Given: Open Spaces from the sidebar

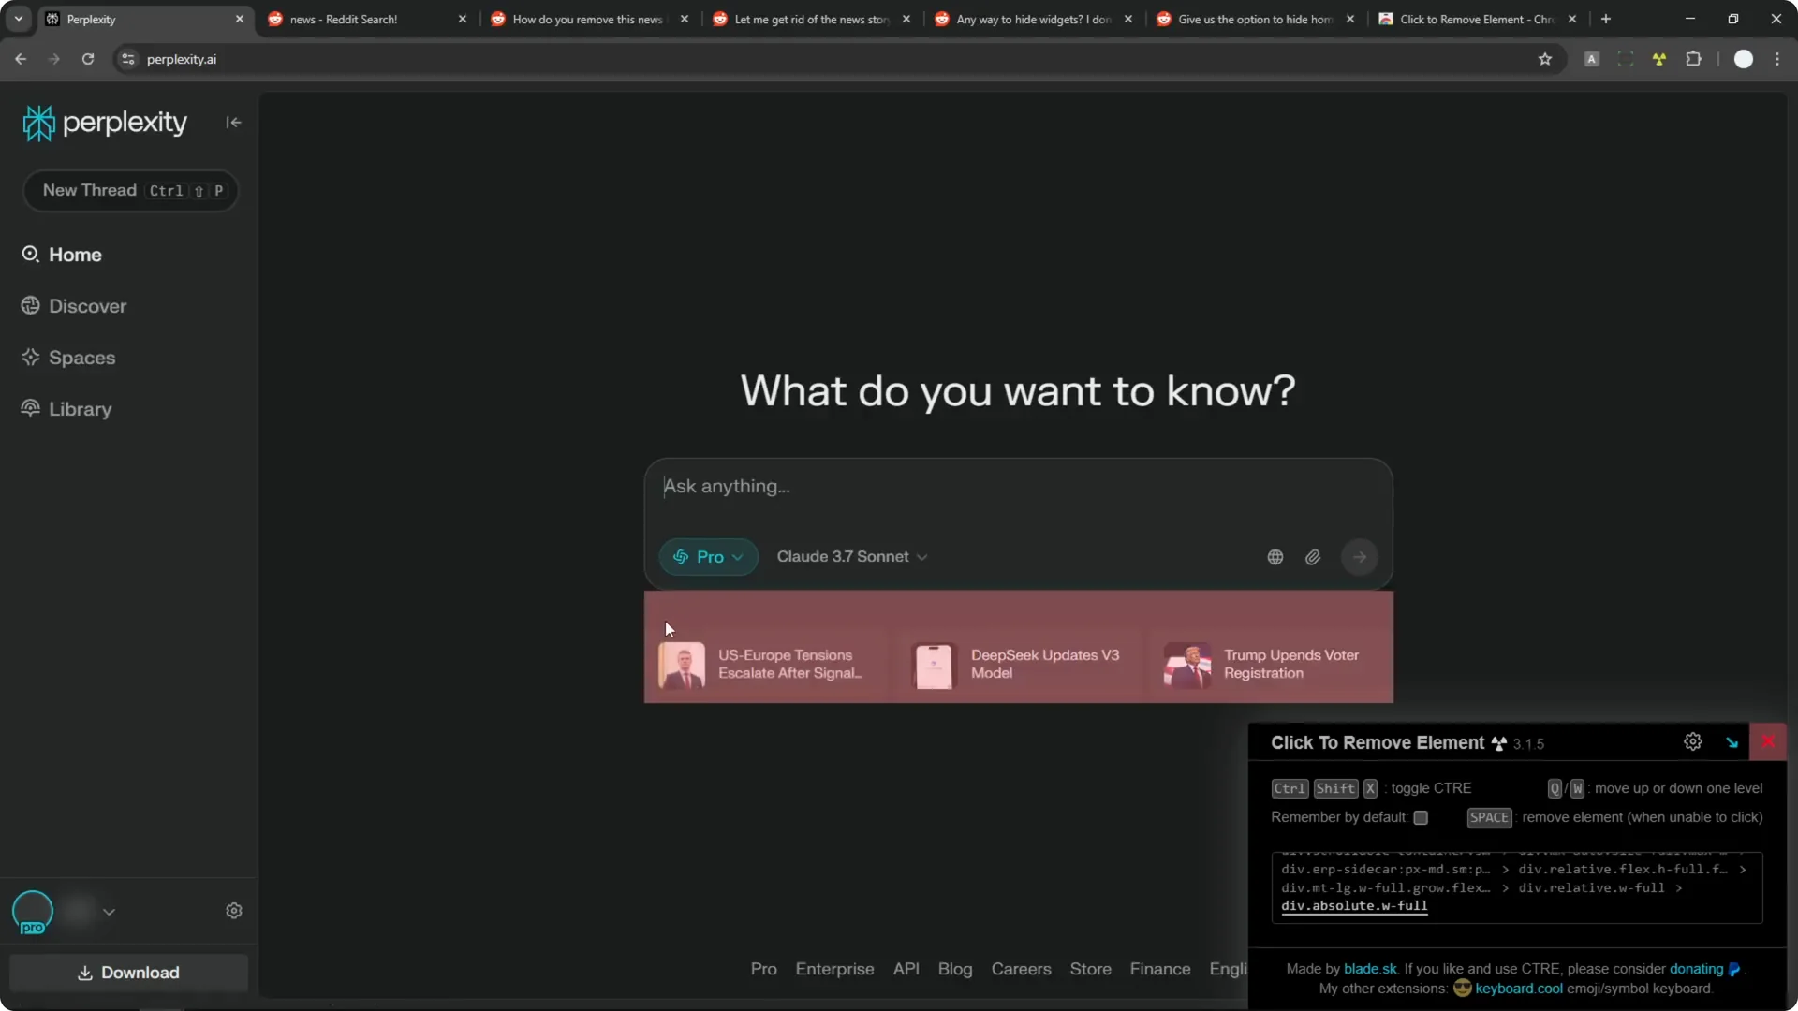Looking at the screenshot, I should tap(82, 357).
